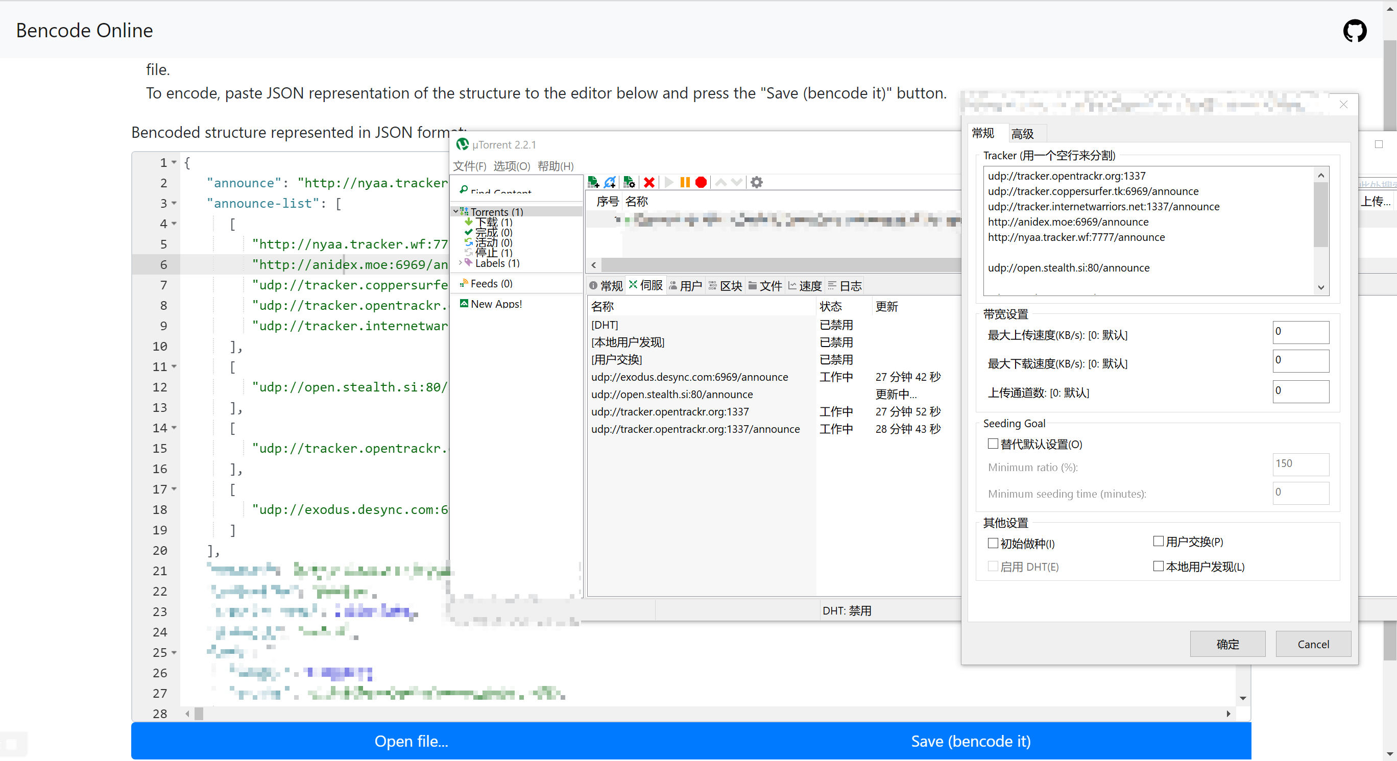Expand the Labels tree node
1397x761 pixels.
click(x=461, y=263)
